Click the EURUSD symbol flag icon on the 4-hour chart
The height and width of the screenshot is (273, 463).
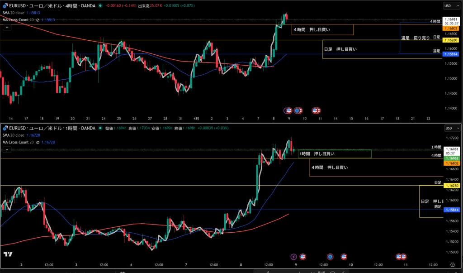[x=5, y=6]
